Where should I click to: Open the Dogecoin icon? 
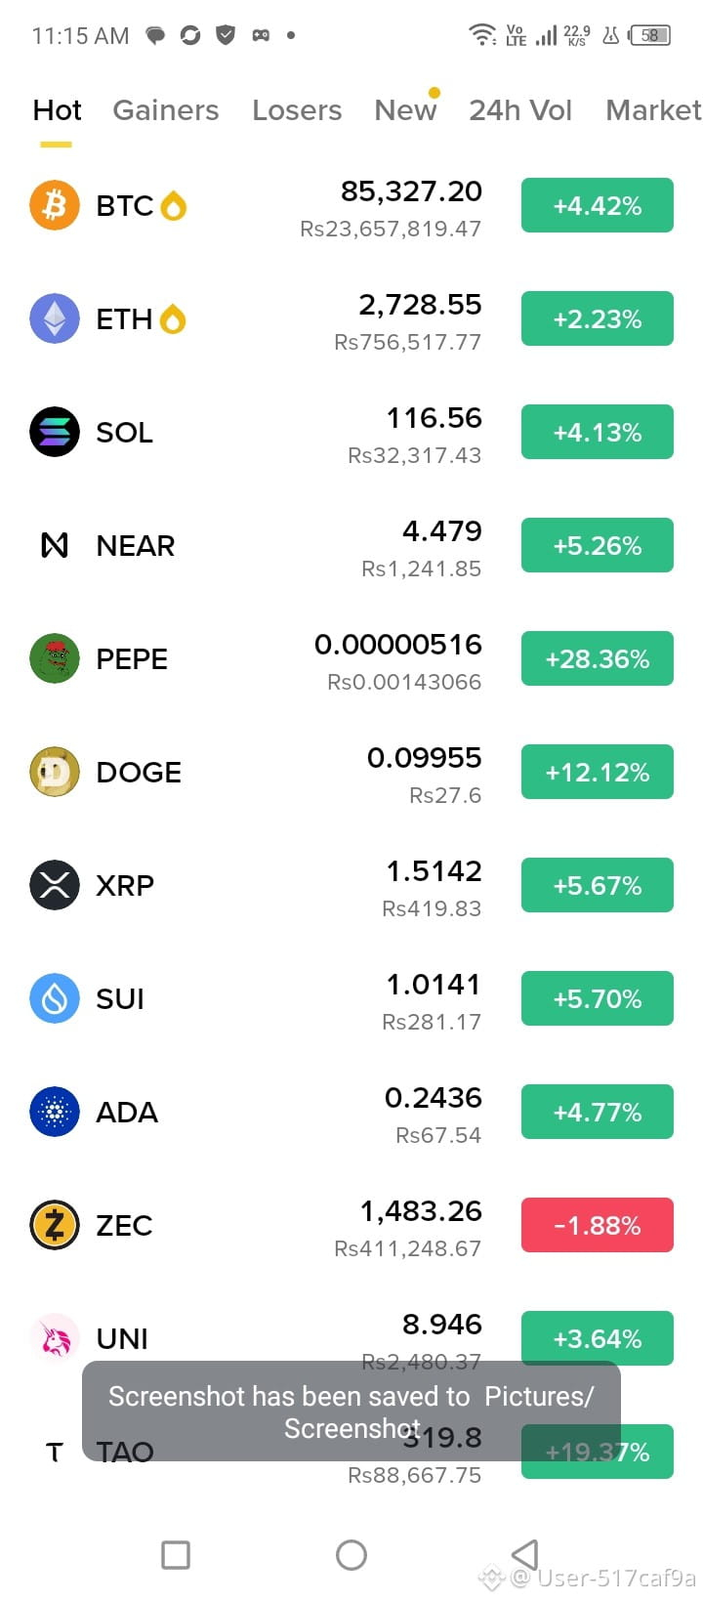pos(55,772)
